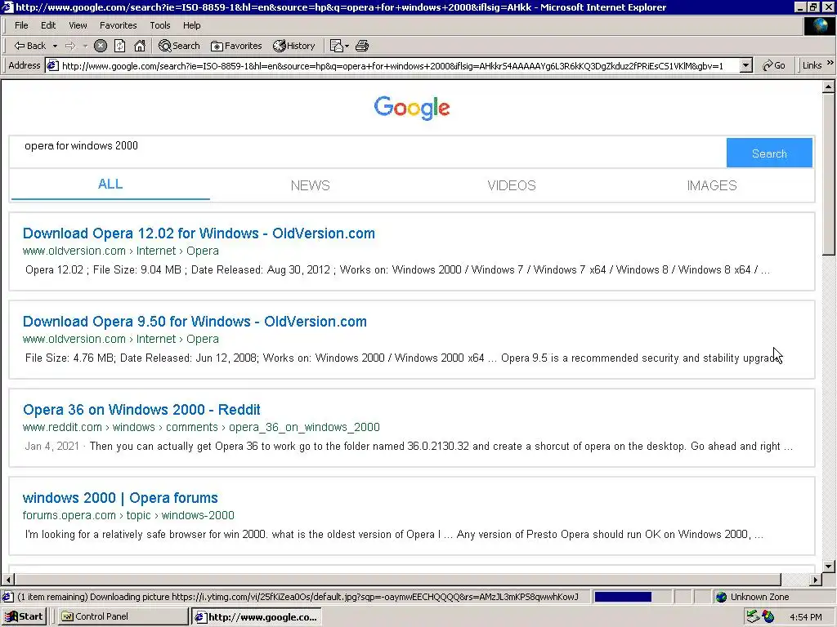Click the Opera 12.02 File Size snippet

pyautogui.click(x=397, y=269)
